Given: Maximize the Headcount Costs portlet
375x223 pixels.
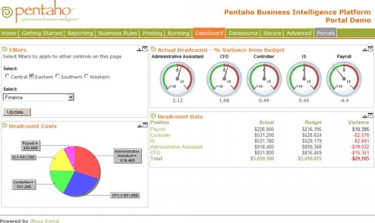Looking at the screenshot, I should (x=145, y=125).
